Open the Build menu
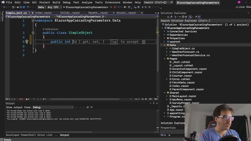Viewport: 251px width, 141px height. pos(56,2)
